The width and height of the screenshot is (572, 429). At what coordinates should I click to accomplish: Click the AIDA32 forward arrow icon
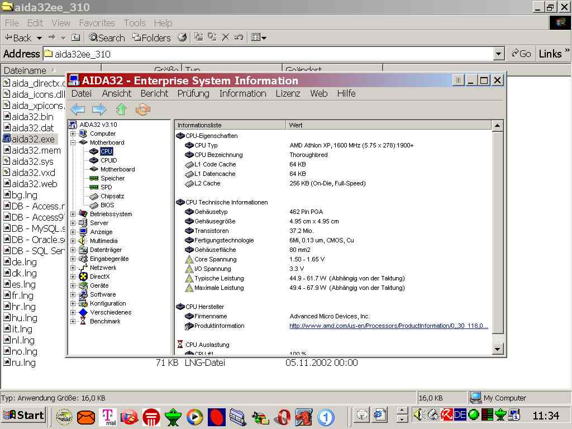click(99, 109)
